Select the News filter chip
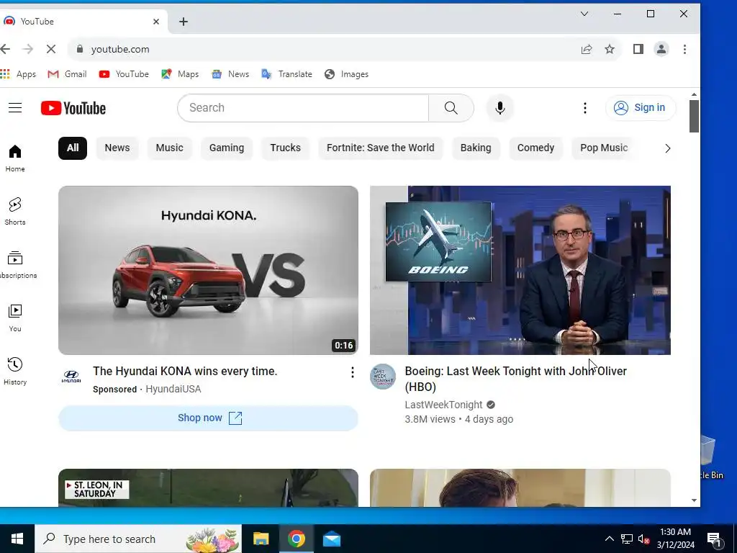This screenshot has width=737, height=553. tap(117, 148)
